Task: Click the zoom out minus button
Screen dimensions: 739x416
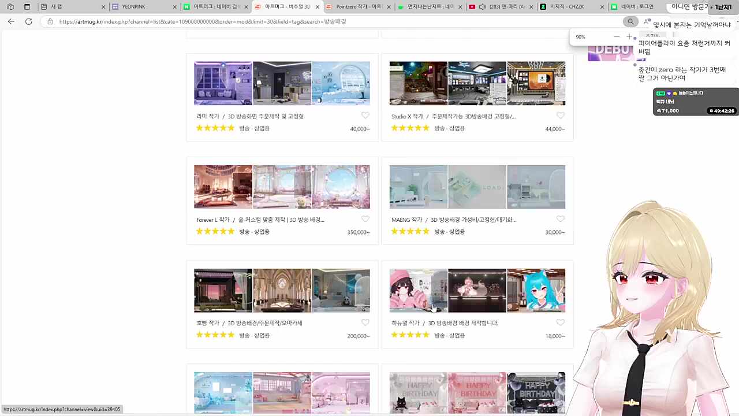Action: coord(617,37)
